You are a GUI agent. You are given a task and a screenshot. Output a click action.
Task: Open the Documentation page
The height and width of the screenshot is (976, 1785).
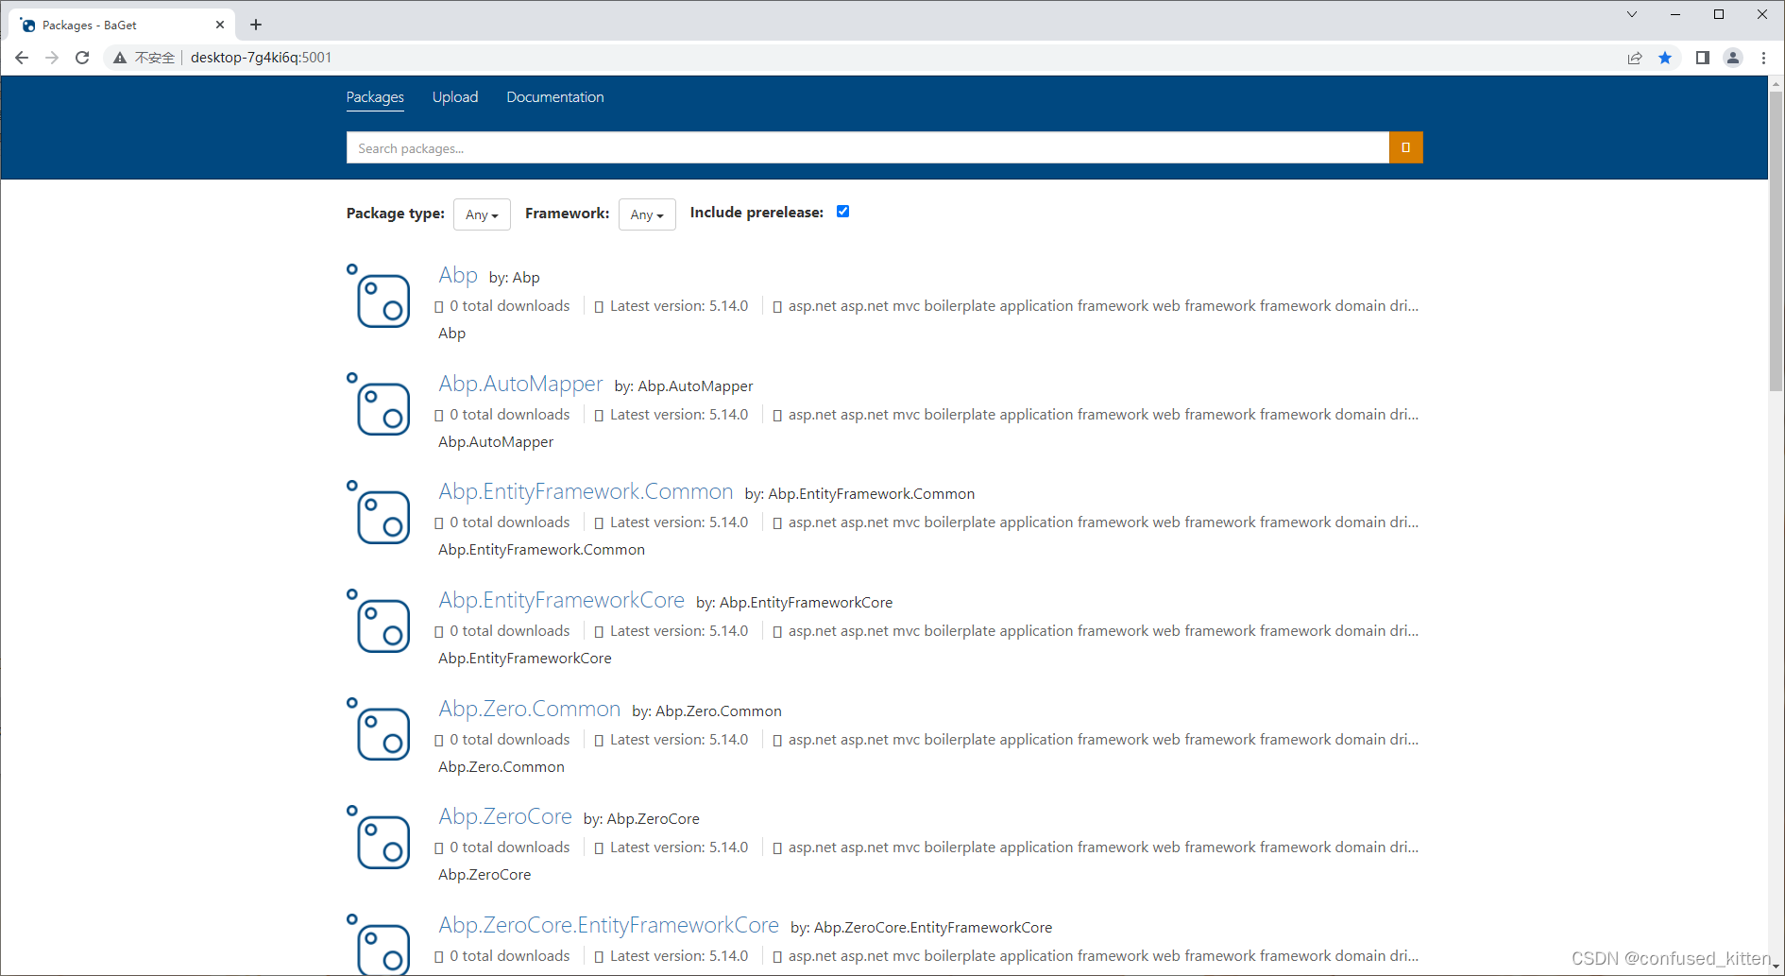[555, 97]
